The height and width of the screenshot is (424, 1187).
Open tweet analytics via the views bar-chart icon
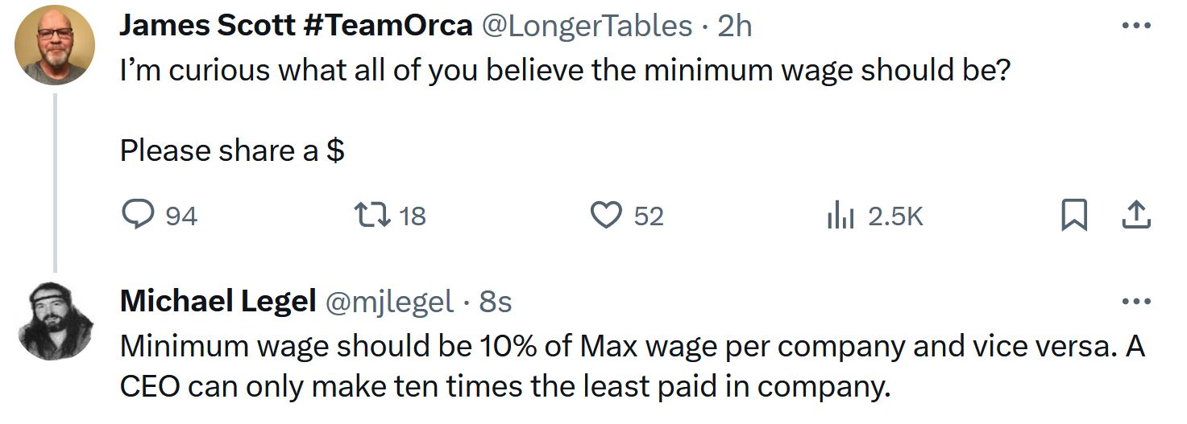tap(840, 216)
